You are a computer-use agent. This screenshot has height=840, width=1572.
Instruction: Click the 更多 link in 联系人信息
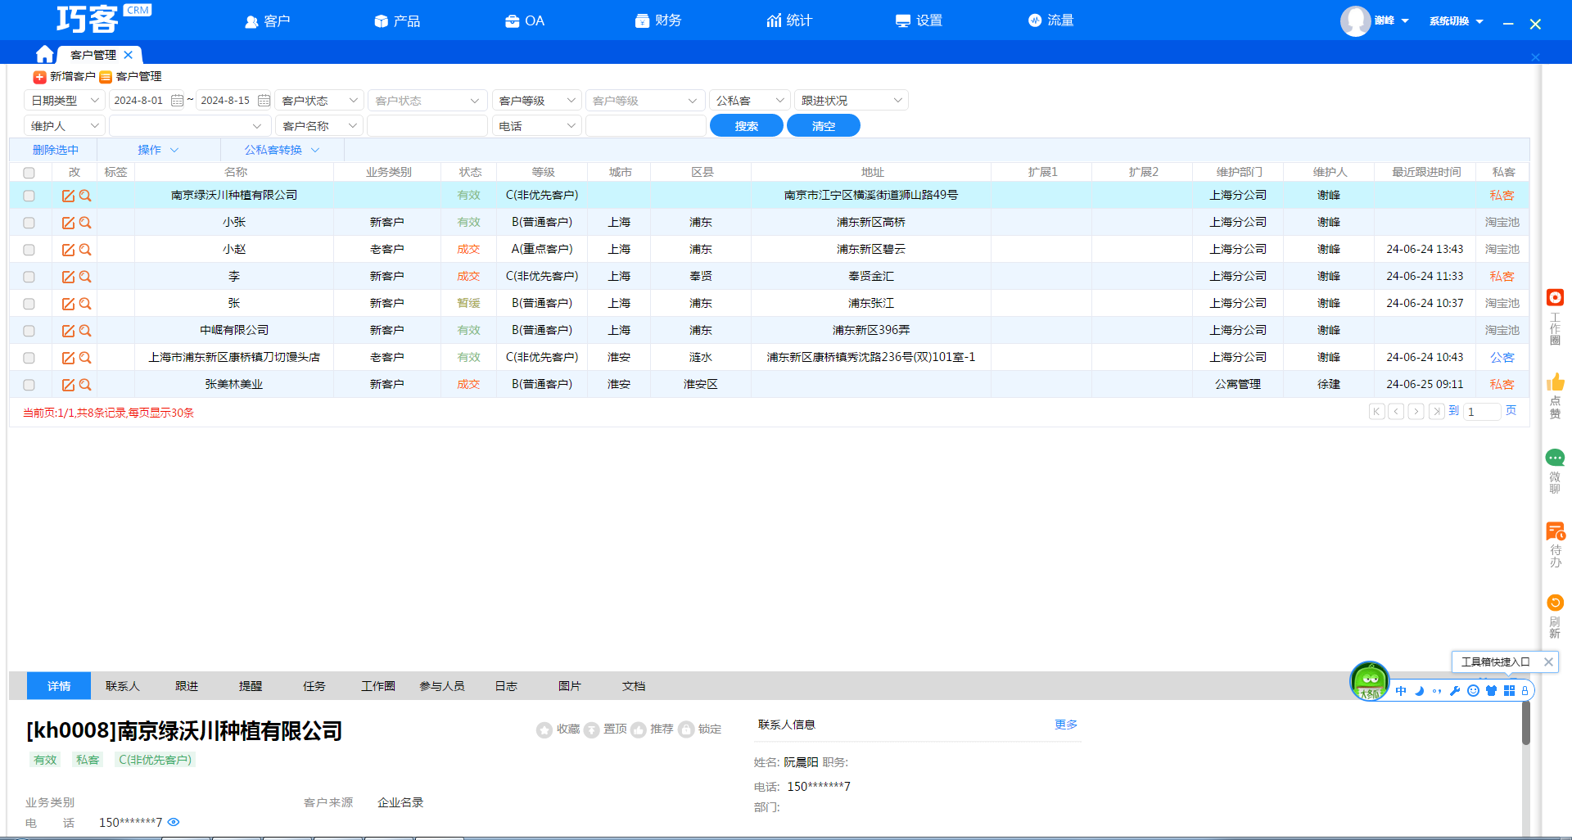[x=1066, y=725]
